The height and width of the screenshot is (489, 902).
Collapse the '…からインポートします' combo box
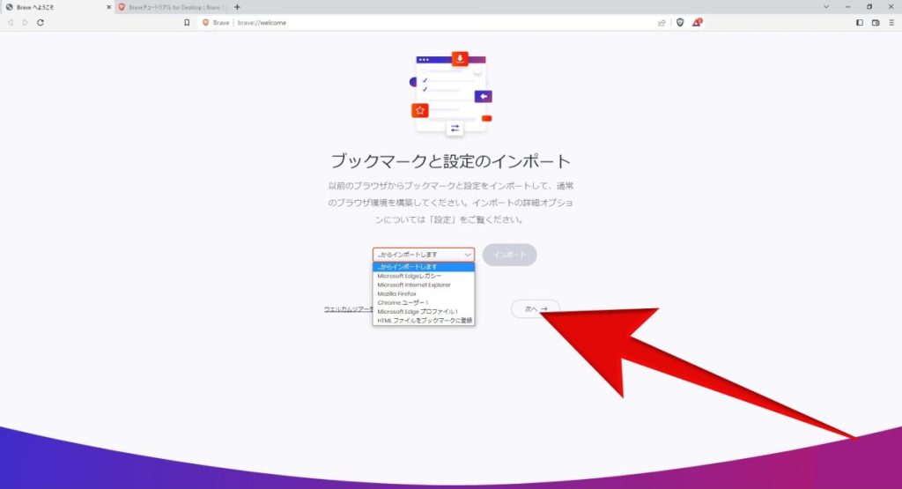pyautogui.click(x=424, y=255)
